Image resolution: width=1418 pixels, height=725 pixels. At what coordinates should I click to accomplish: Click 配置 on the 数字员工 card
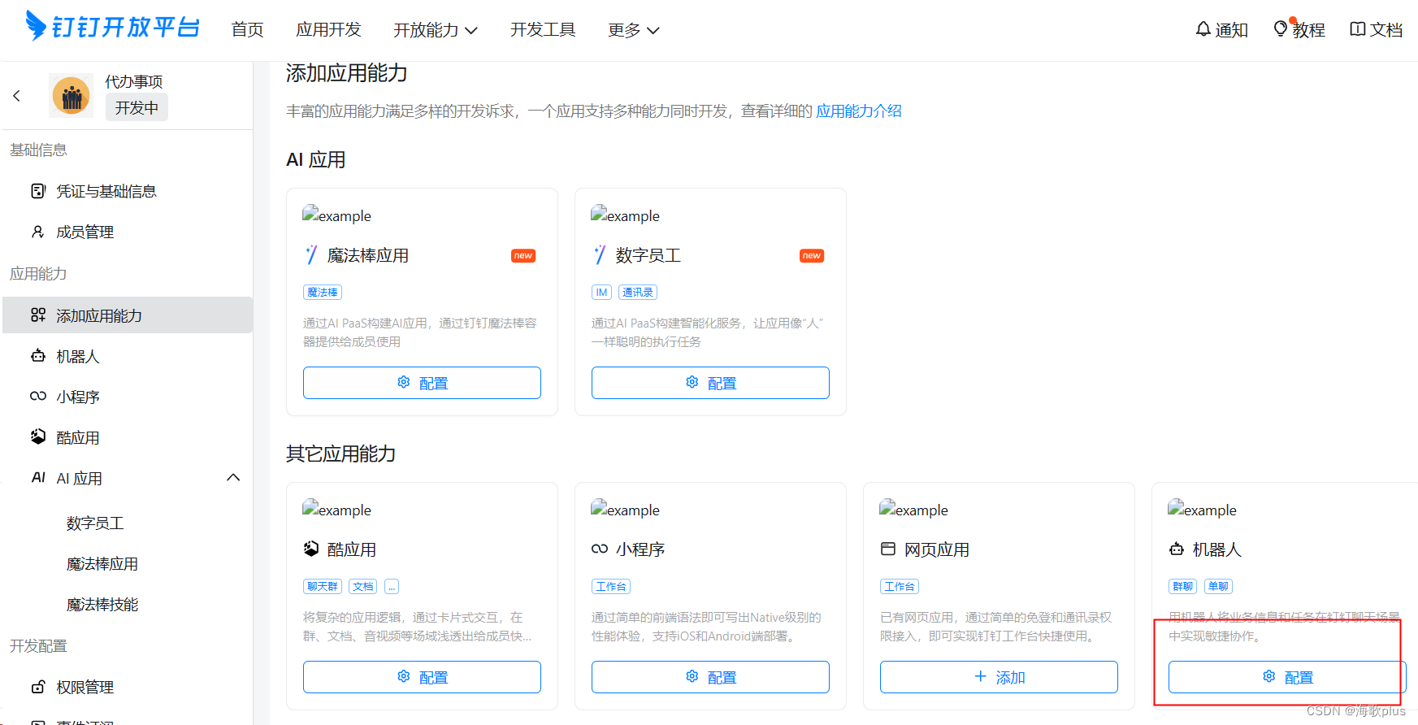(x=710, y=383)
